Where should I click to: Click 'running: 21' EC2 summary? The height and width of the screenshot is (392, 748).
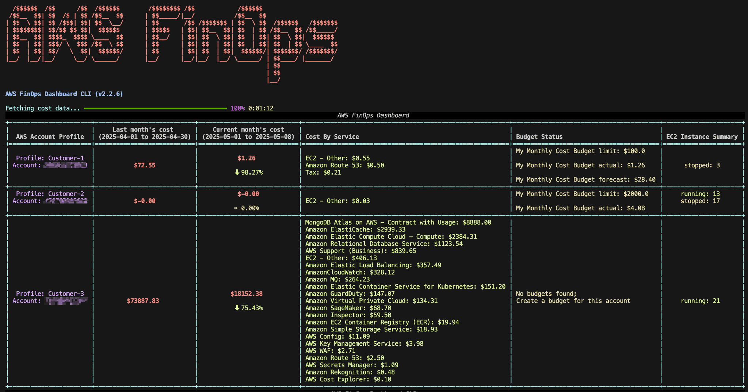tap(700, 301)
